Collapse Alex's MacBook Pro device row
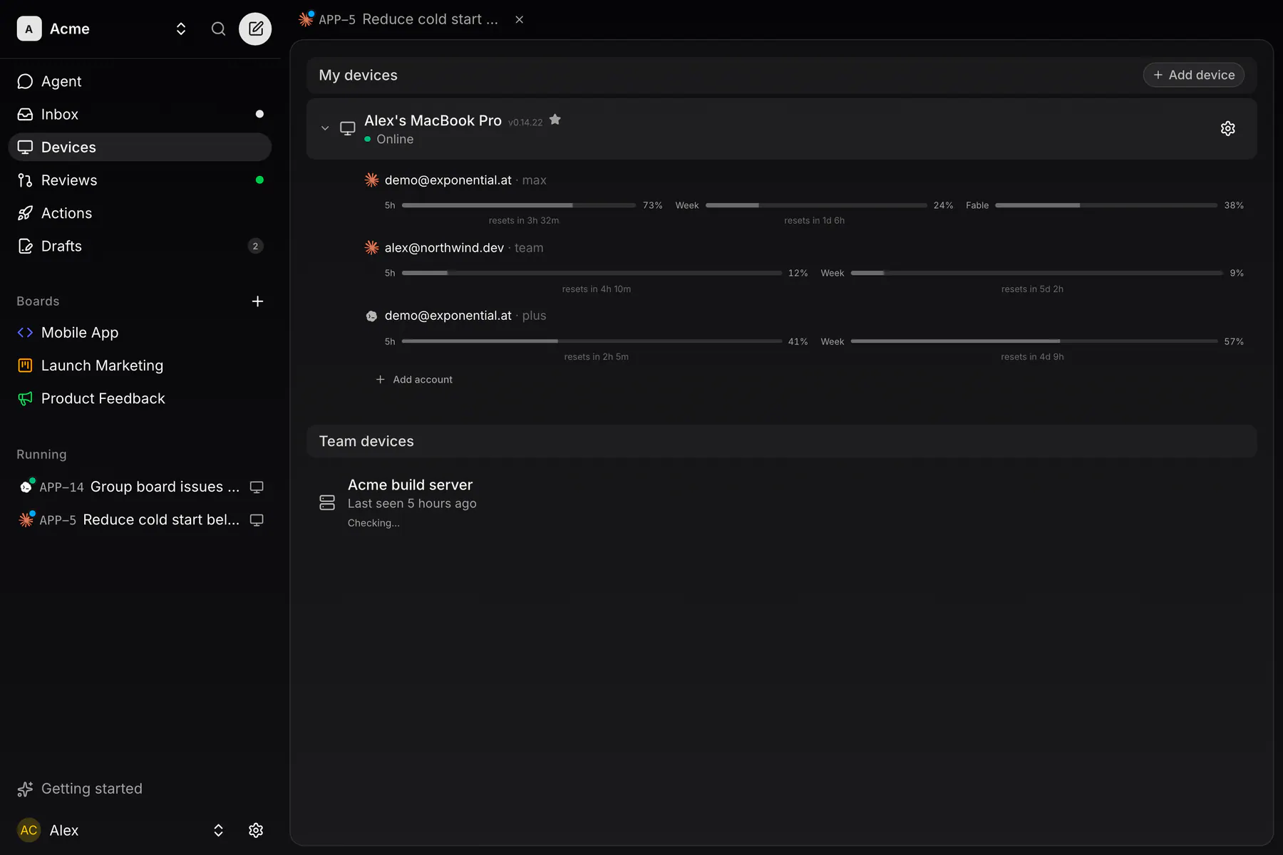The image size is (1283, 855). coord(325,128)
